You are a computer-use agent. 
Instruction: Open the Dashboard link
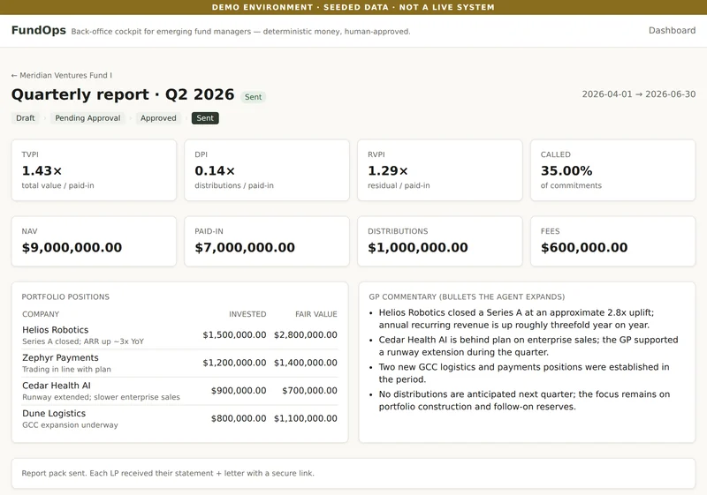coord(672,31)
